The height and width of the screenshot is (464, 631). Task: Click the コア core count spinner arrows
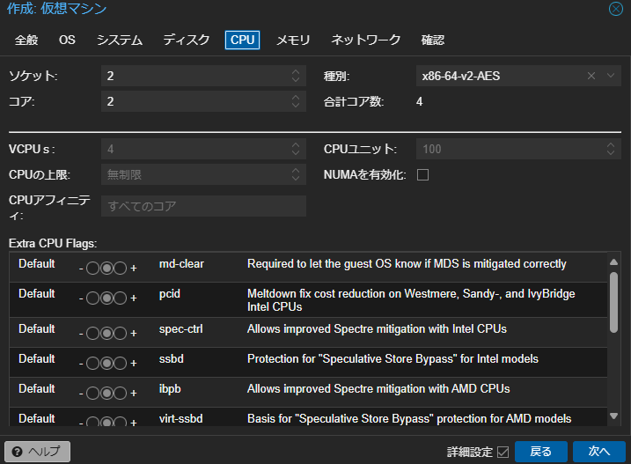[x=296, y=101]
